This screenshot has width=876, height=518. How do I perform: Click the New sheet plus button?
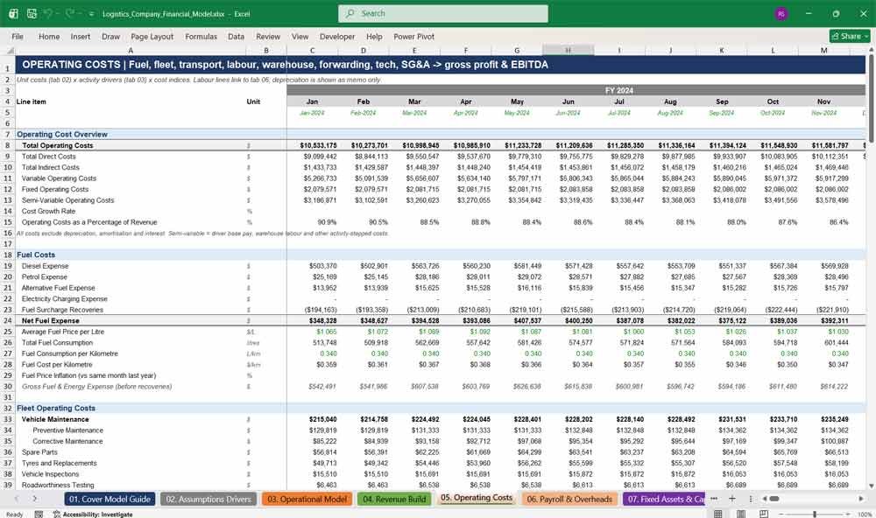tap(731, 499)
